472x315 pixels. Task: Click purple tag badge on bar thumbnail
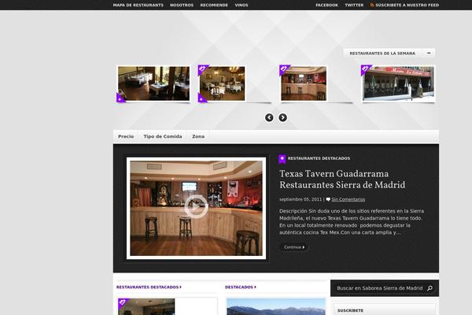[285, 70]
